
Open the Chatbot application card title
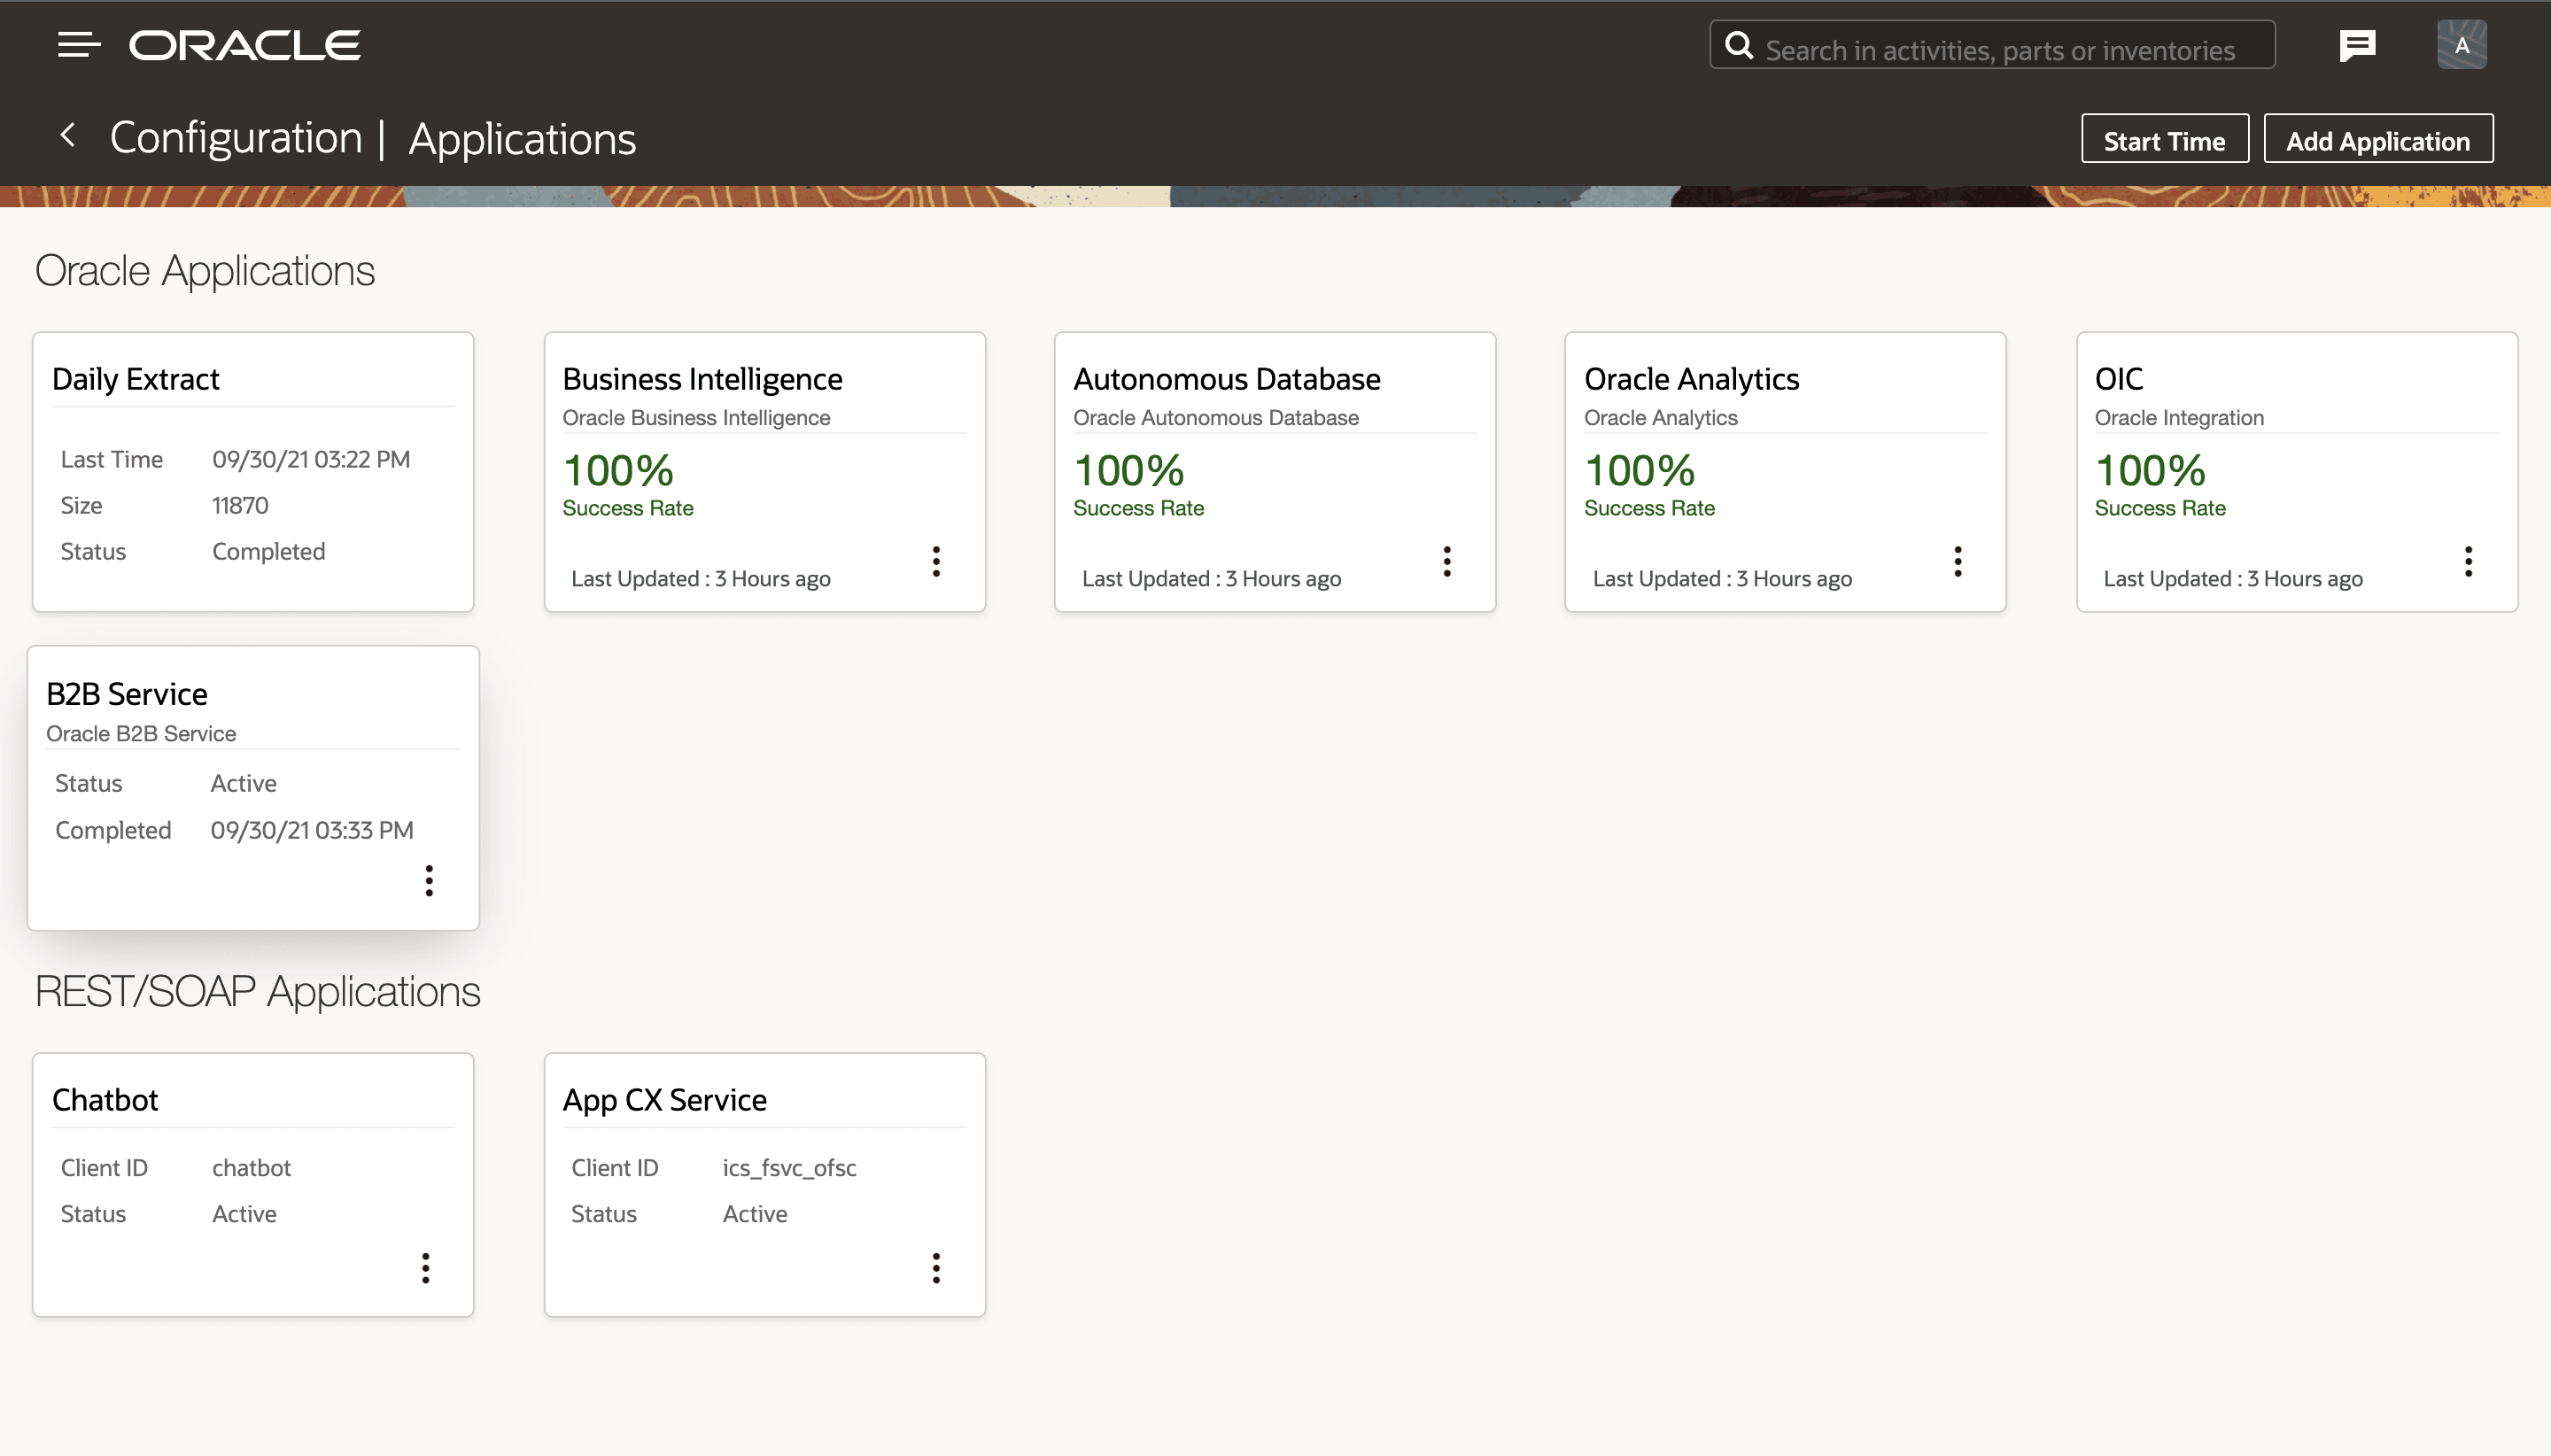(105, 1099)
